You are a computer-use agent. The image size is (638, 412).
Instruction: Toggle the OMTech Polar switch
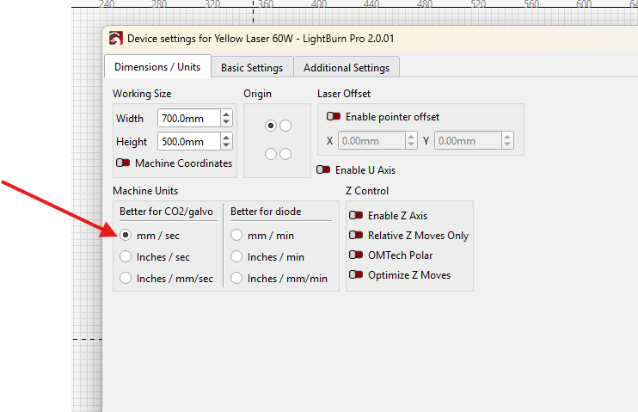356,255
